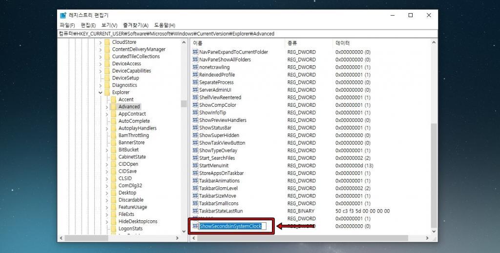Click the DWORD icon beside NavPaneShowAllFolders
The height and width of the screenshot is (253, 500).
click(x=195, y=59)
